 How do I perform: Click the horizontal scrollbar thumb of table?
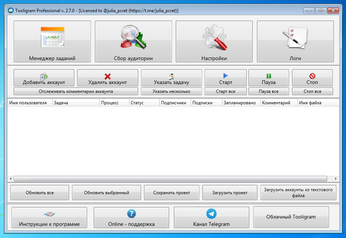[x=170, y=179]
